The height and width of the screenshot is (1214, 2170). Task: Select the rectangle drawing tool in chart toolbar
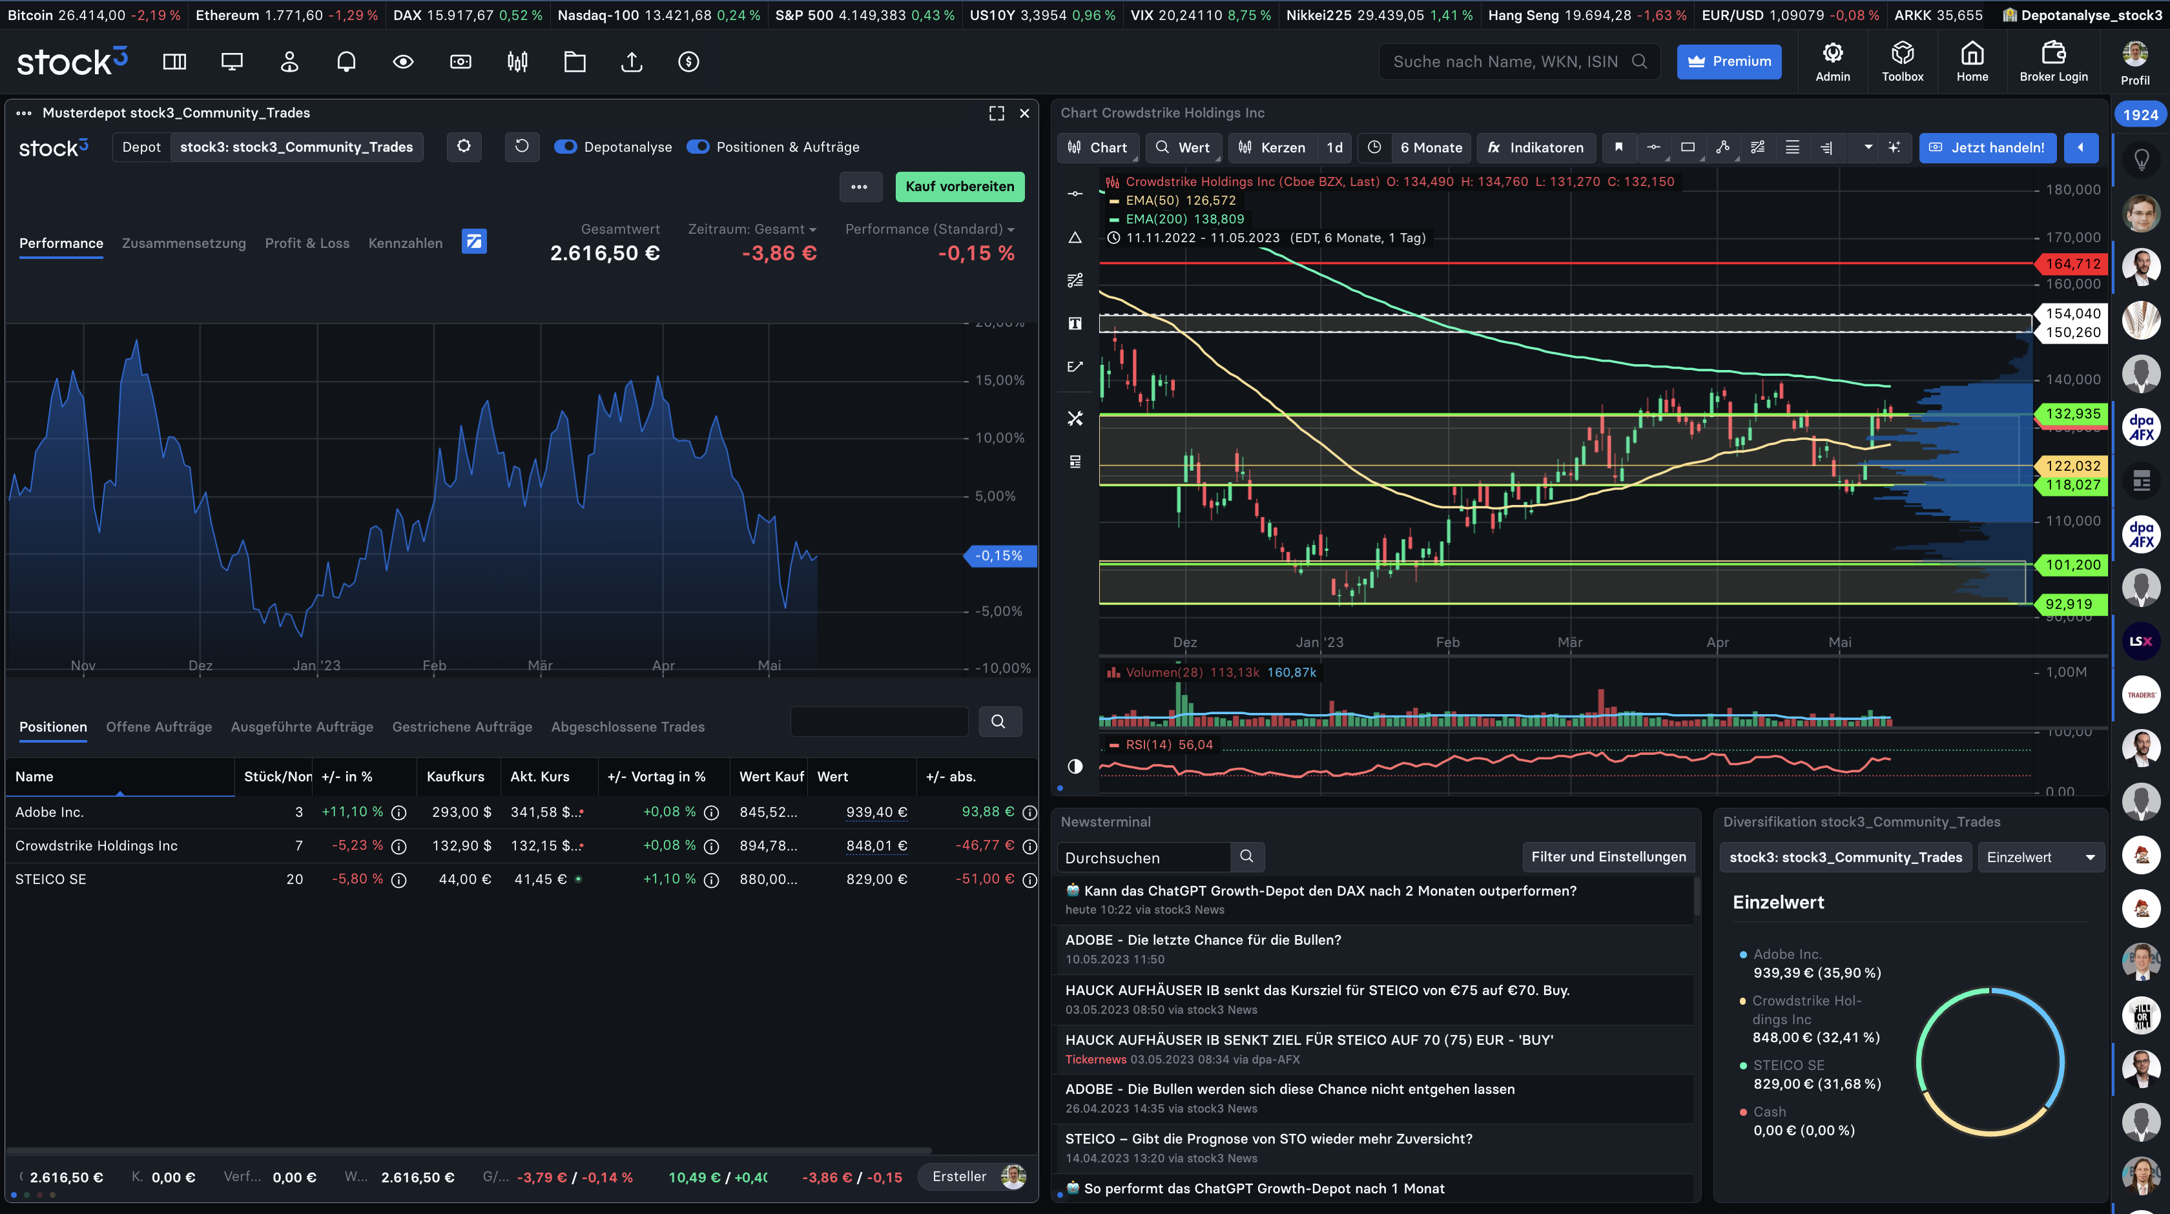[1688, 147]
